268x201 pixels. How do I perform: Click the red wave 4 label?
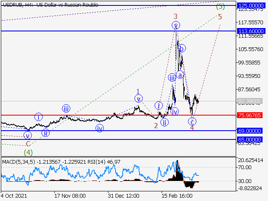[x=192, y=128]
